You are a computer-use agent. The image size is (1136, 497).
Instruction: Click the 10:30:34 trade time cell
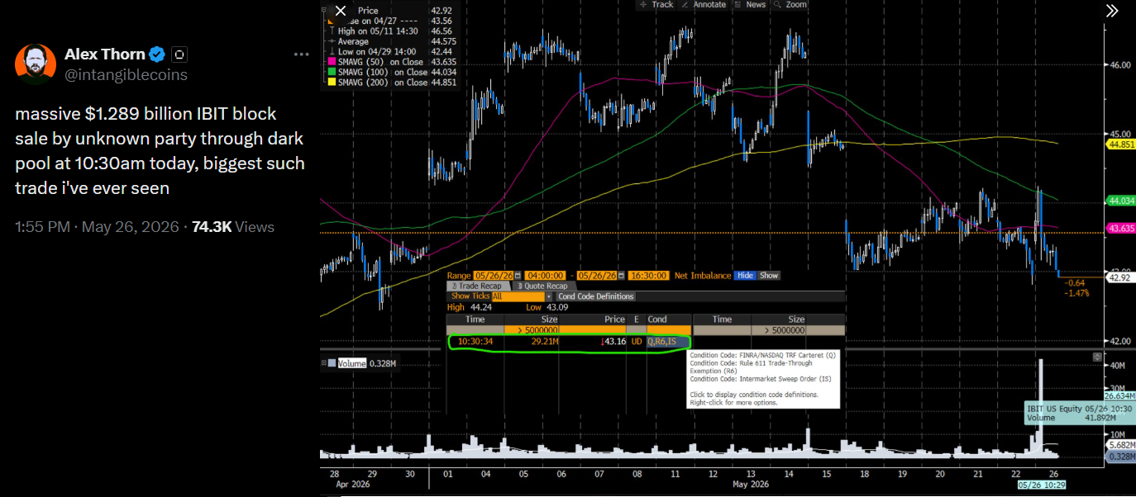(475, 342)
